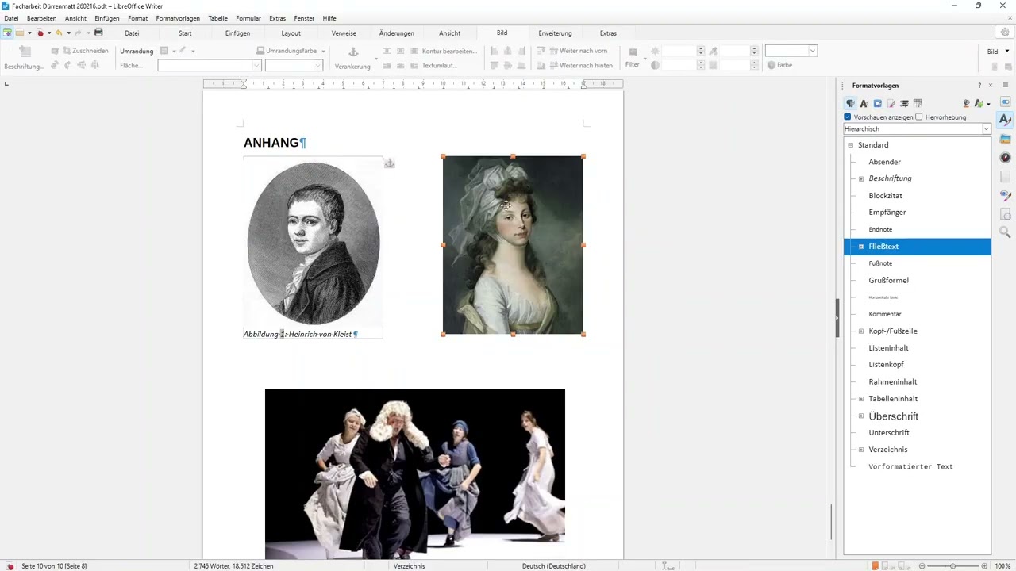1016x571 pixels.
Task: Click the zoom slider in the status bar
Action: (x=952, y=565)
